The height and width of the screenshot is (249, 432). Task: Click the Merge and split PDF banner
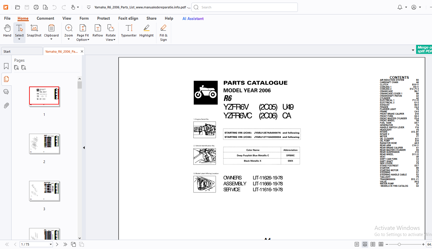pos(424,49)
